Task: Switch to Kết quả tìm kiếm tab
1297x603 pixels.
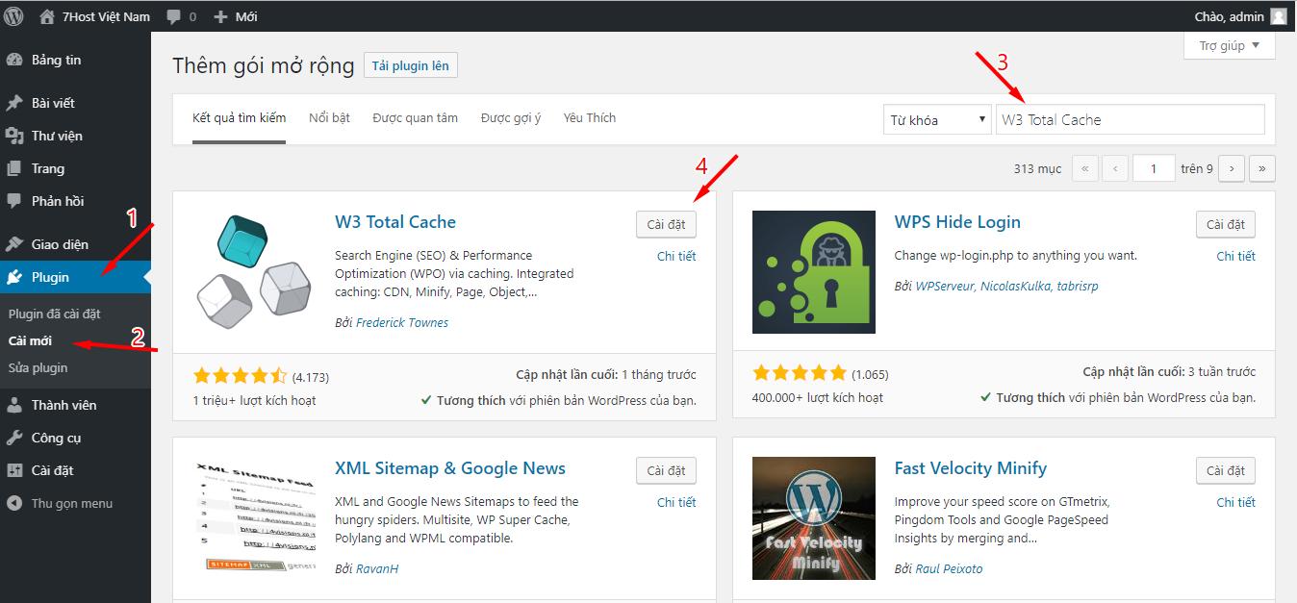Action: (239, 118)
